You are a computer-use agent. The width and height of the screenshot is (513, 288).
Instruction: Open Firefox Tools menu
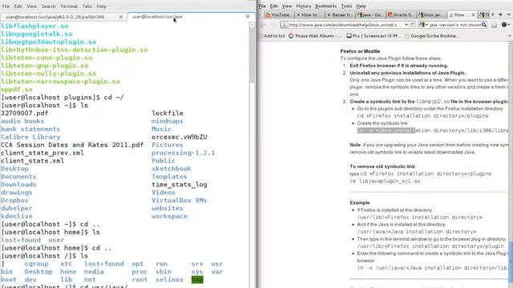click(346, 6)
